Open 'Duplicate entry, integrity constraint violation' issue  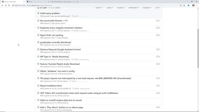tap(61, 28)
